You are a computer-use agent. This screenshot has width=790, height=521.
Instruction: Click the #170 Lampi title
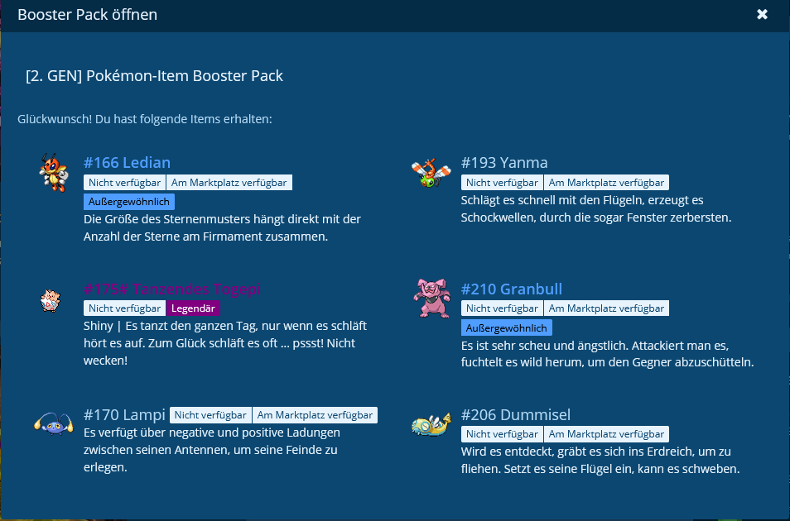[124, 414]
